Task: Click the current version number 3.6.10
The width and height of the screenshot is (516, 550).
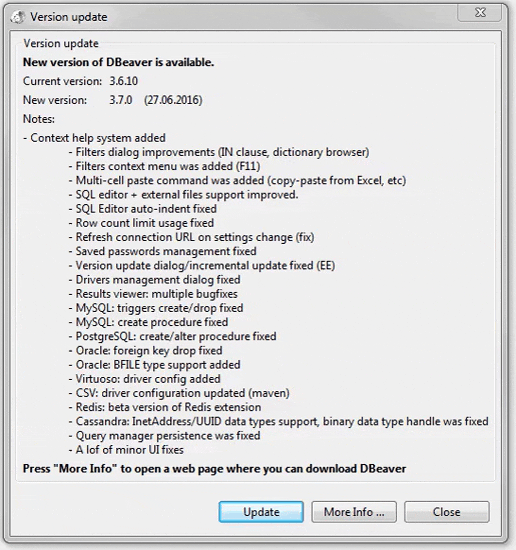Action: coord(123,81)
